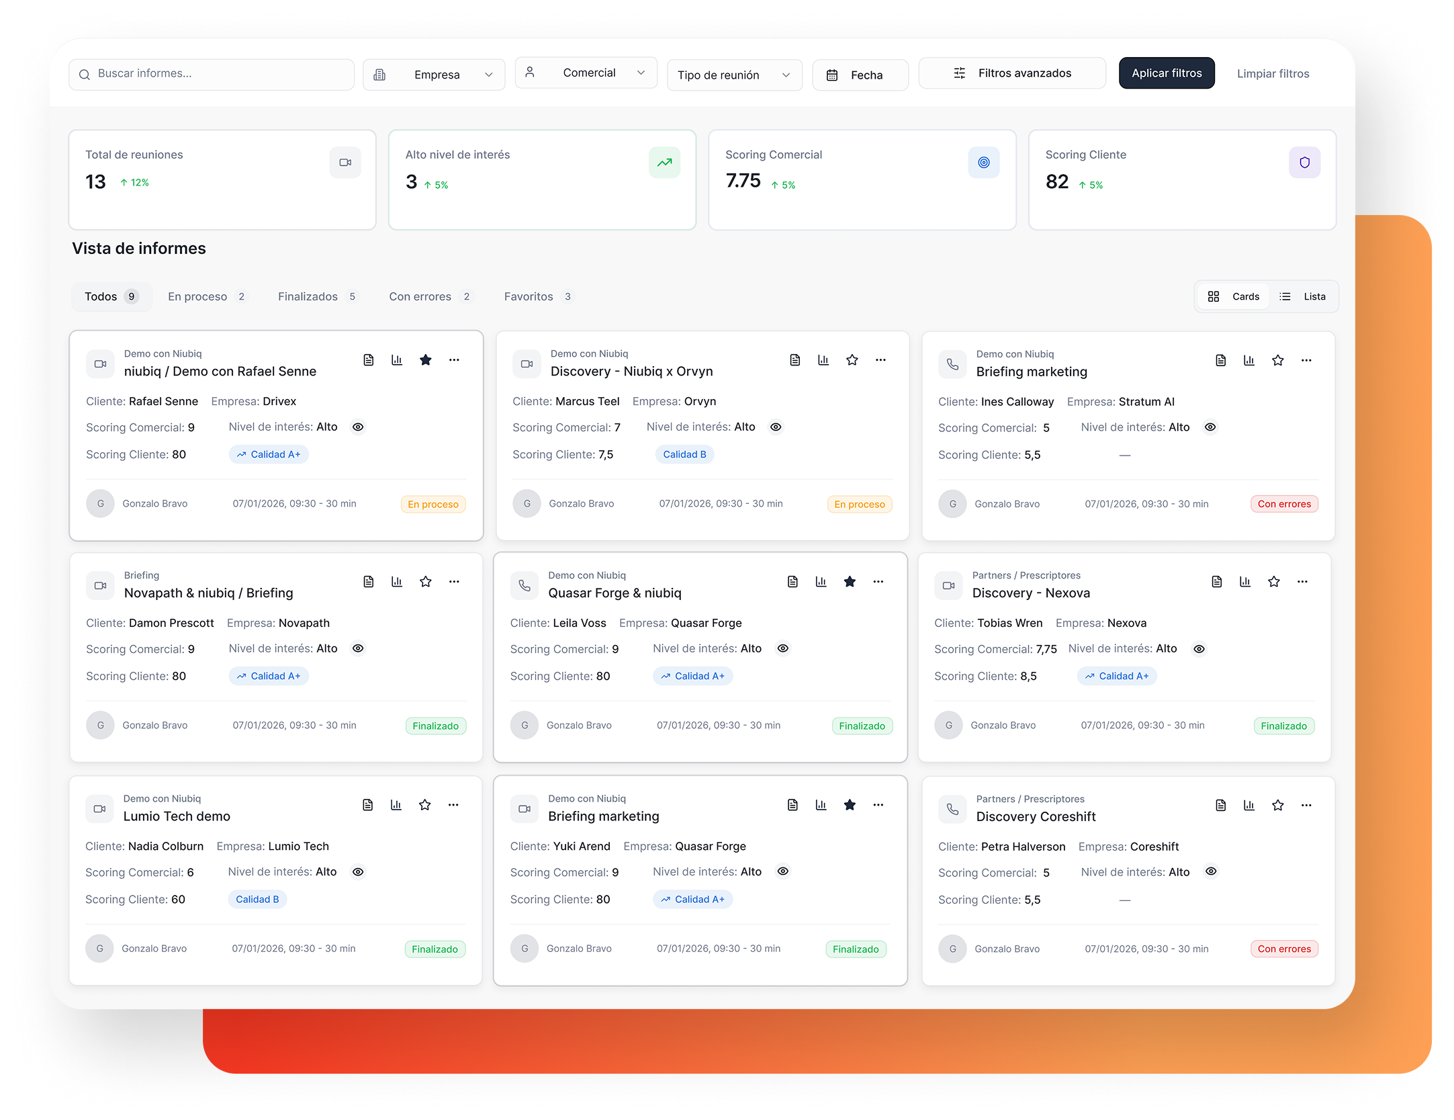Open the Fecha date picker

860,75
